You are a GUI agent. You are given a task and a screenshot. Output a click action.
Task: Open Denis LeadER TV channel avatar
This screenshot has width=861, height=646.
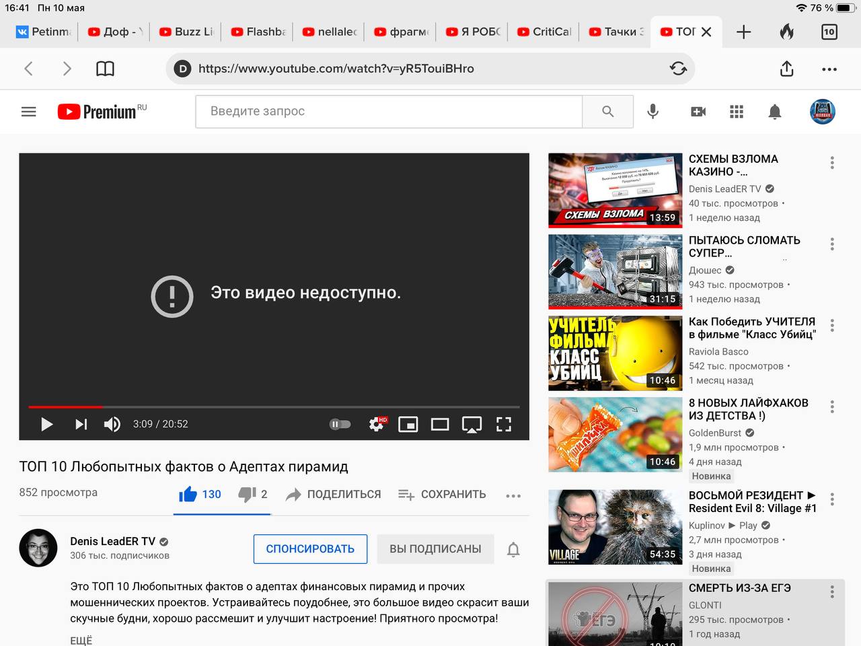pos(38,548)
